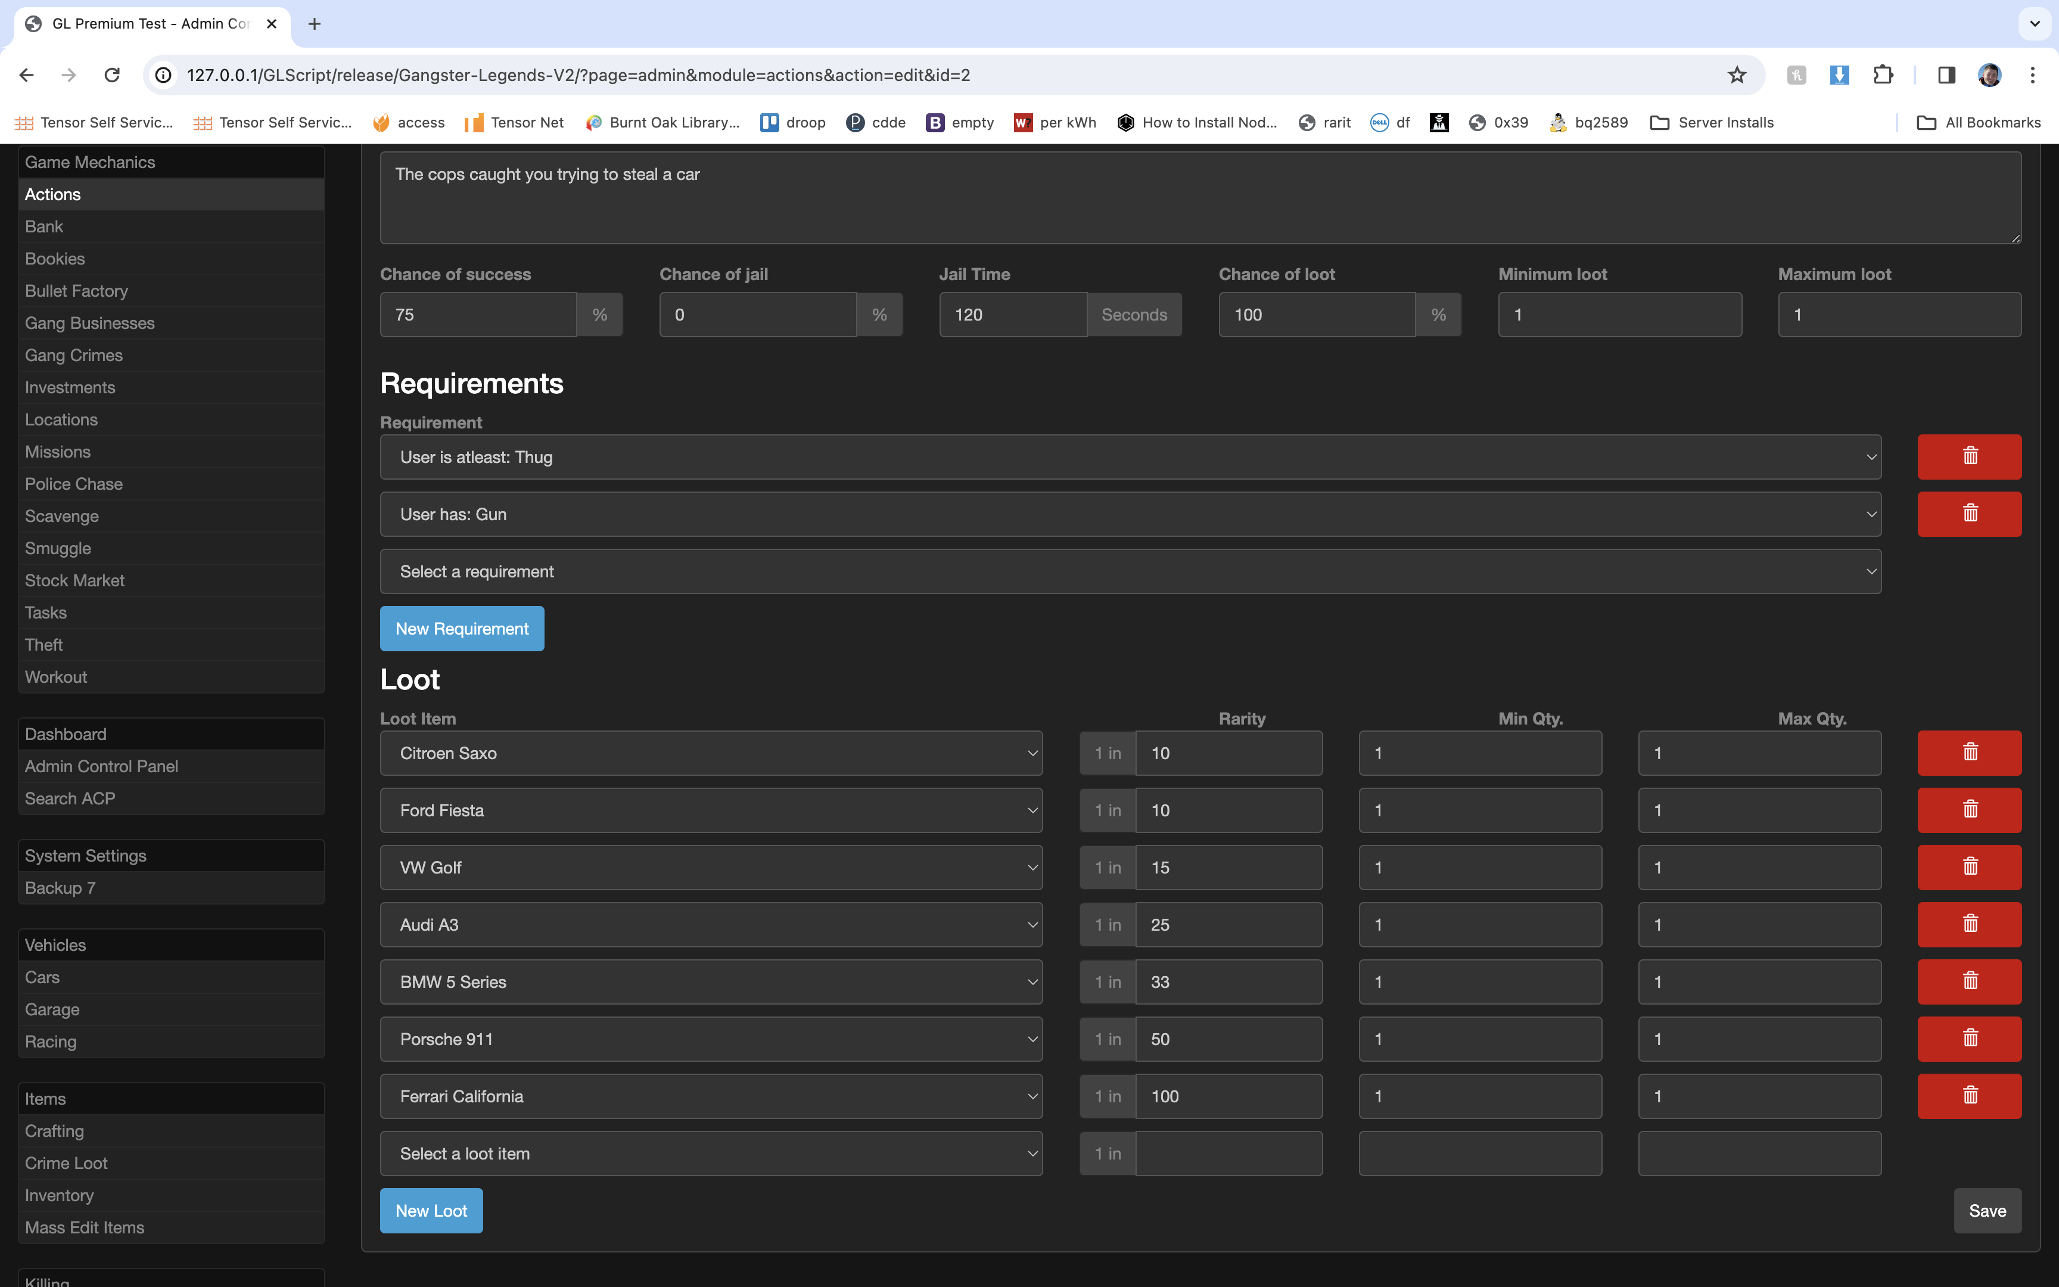Click the Chance of success field
Image resolution: width=2059 pixels, height=1287 pixels.
(x=478, y=315)
